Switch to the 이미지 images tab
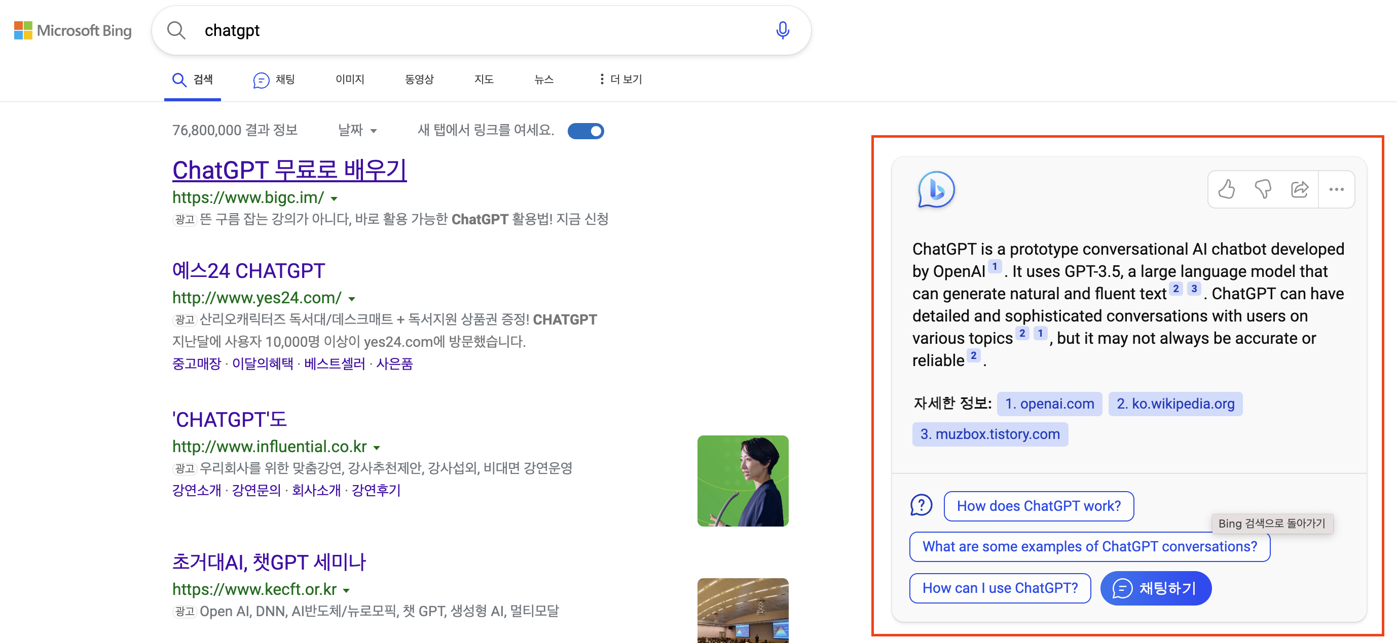Screen dimensions: 1397x643 pyautogui.click(x=350, y=79)
